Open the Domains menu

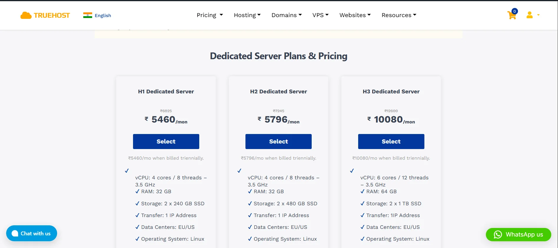[x=287, y=15]
